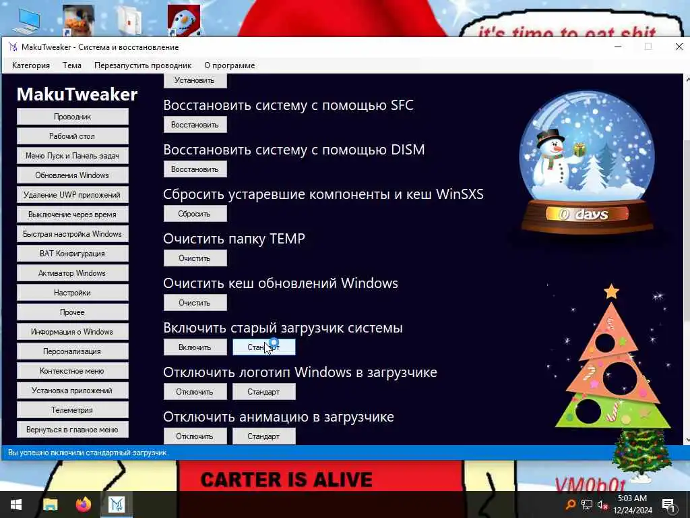Open Активатор Windows category
The width and height of the screenshot is (690, 518).
click(73, 273)
